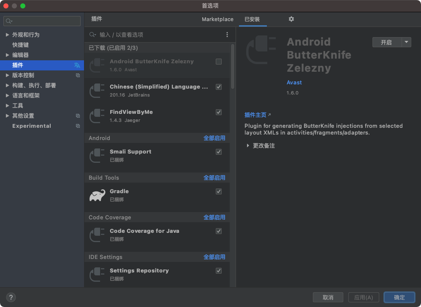
Task: Uncheck the Gradle plugin
Action: tap(219, 191)
